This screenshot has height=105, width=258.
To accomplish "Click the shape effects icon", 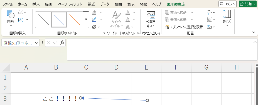I will point(94,27).
